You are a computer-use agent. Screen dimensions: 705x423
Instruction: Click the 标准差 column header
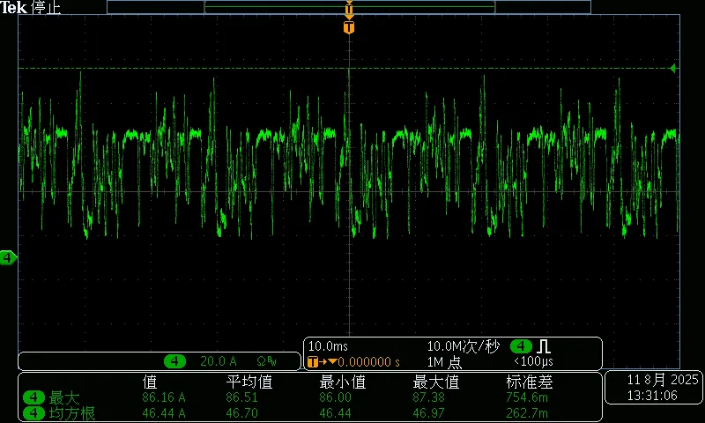(x=530, y=382)
